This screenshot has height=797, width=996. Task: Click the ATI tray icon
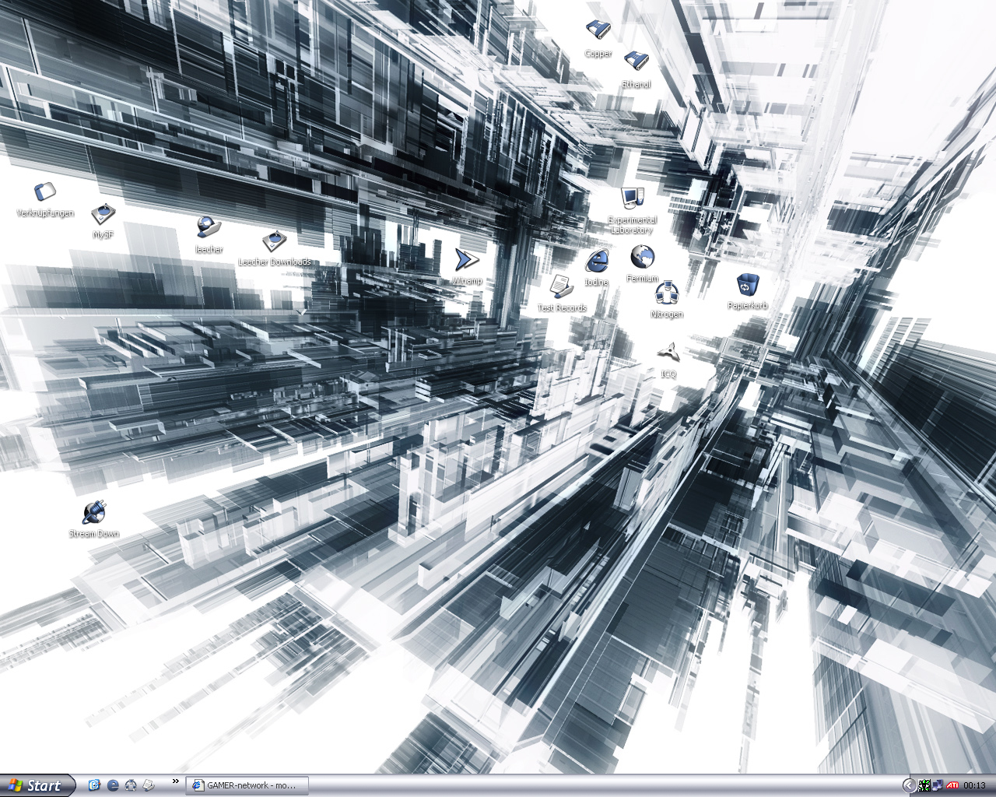pyautogui.click(x=951, y=785)
